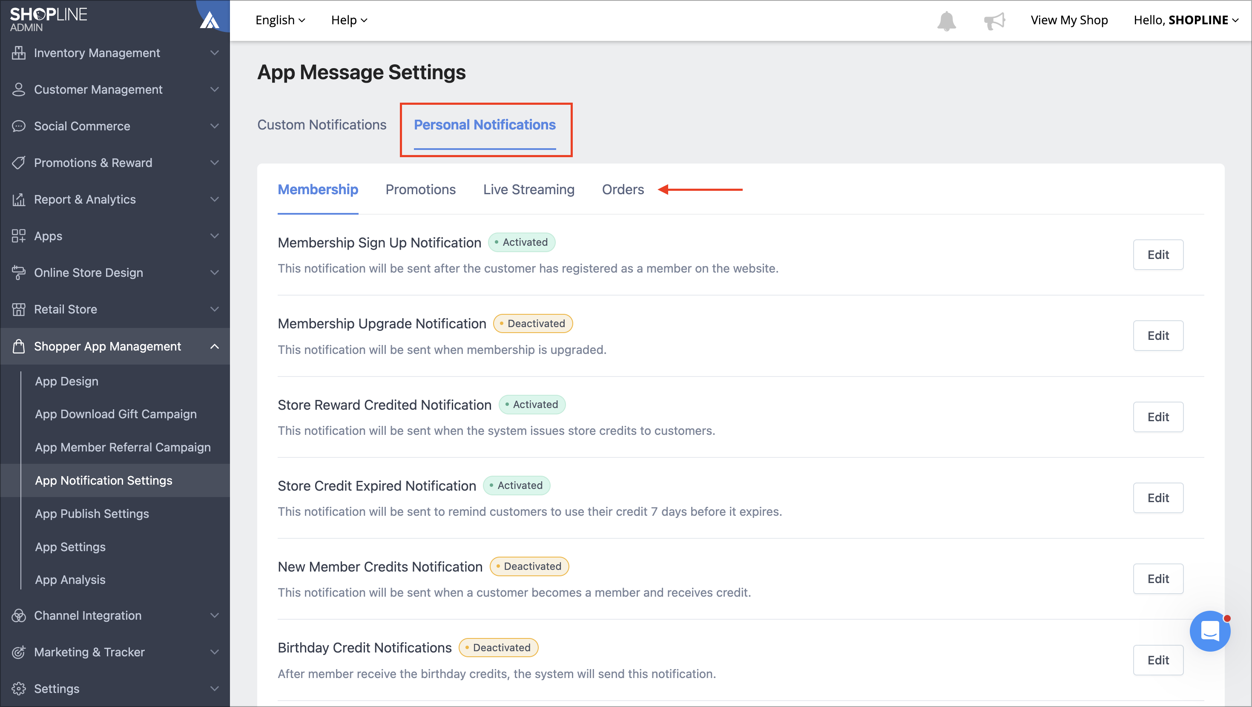Expand the Settings chevron

[x=214, y=689]
